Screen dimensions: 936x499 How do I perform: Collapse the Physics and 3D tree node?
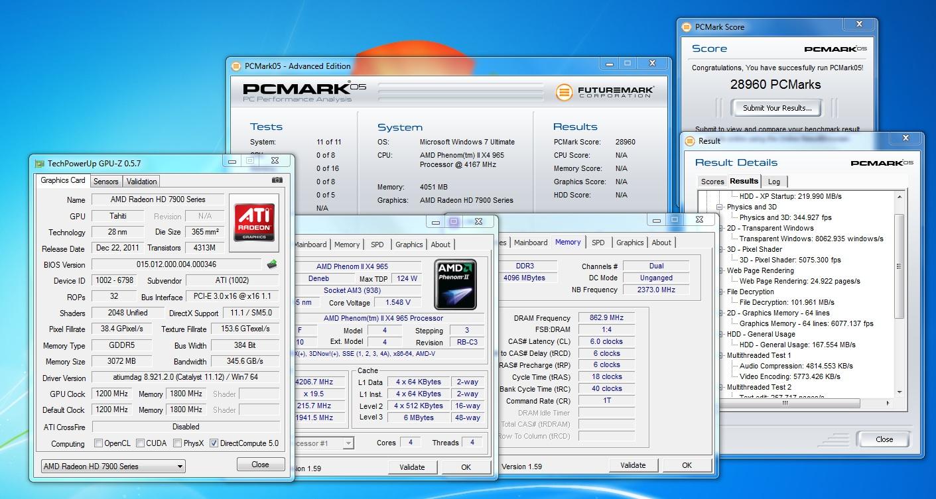pos(720,207)
